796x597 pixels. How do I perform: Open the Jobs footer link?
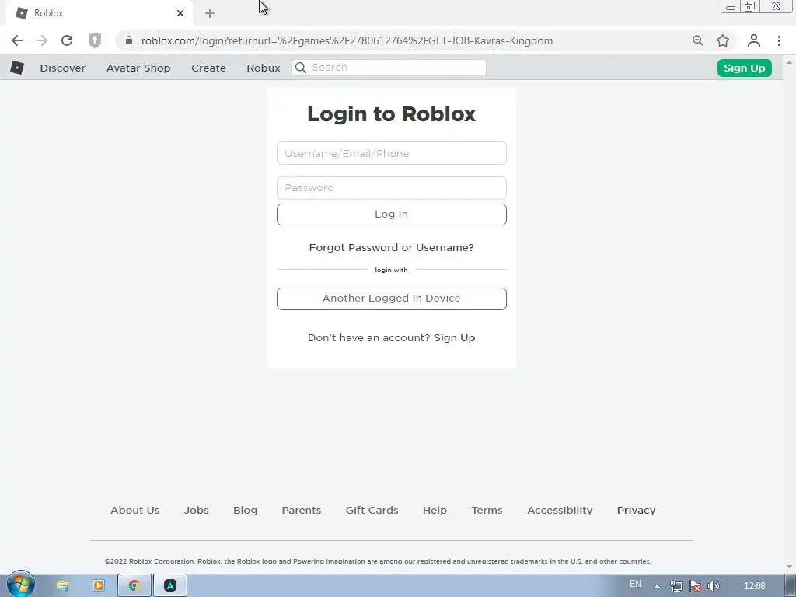click(197, 510)
